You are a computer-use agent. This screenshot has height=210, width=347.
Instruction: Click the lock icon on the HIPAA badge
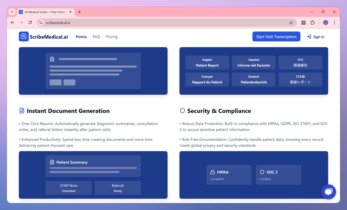[212, 172]
